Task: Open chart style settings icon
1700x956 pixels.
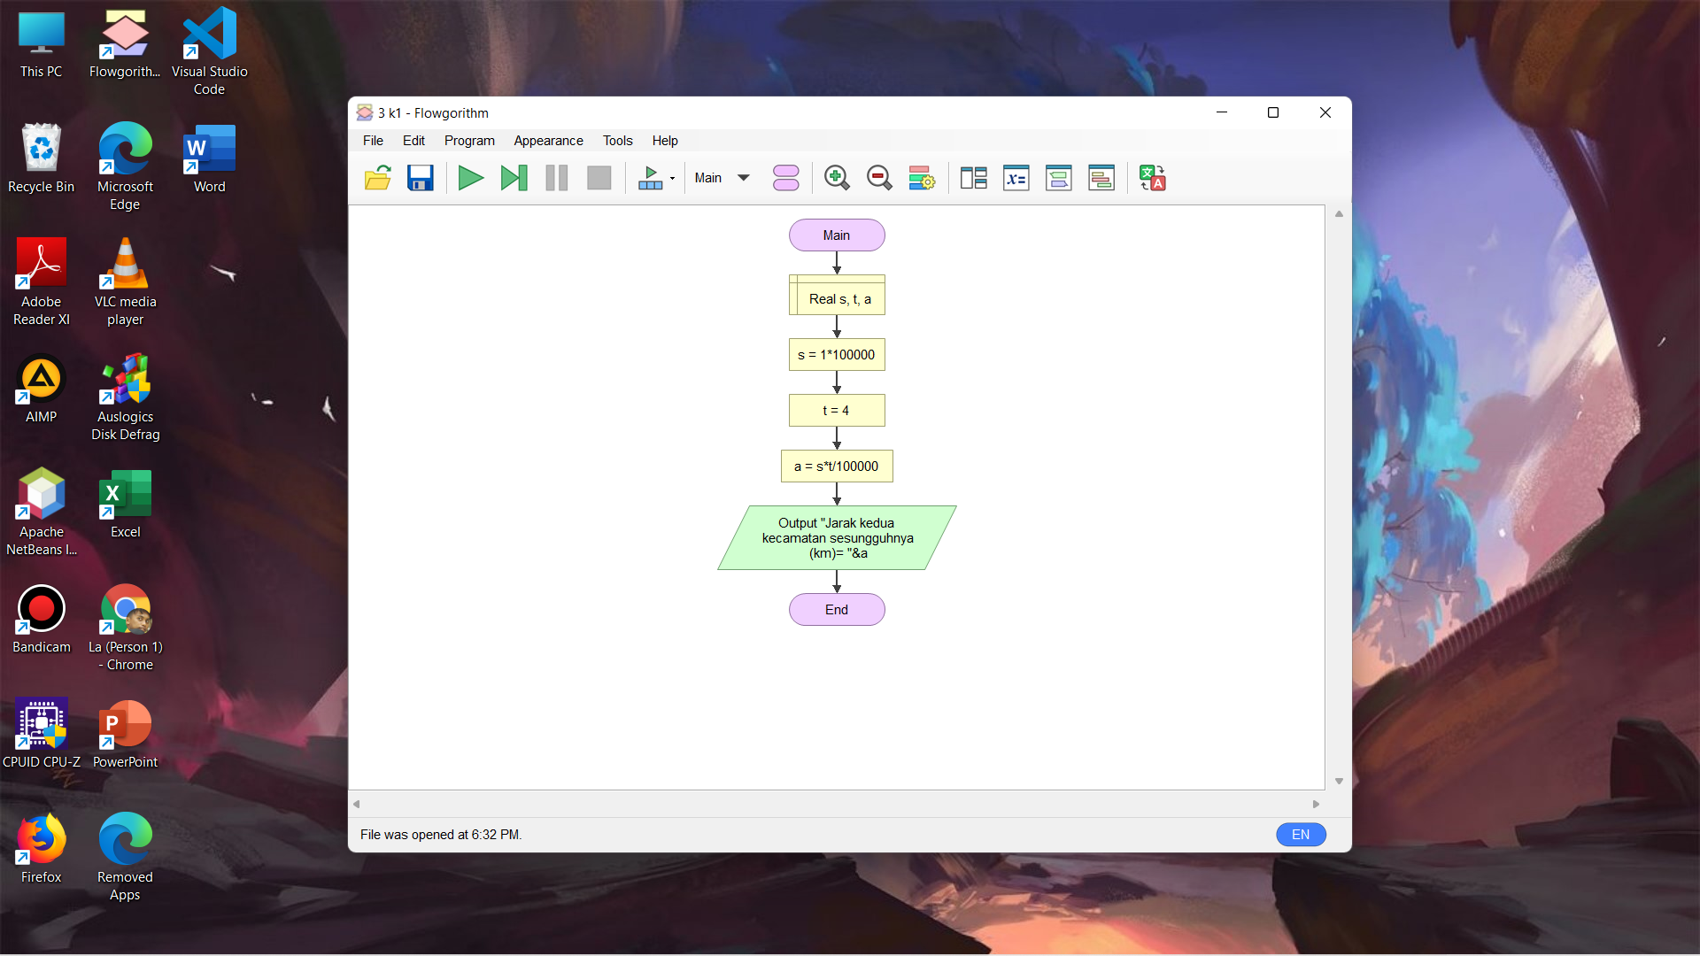Action: pyautogui.click(x=922, y=178)
